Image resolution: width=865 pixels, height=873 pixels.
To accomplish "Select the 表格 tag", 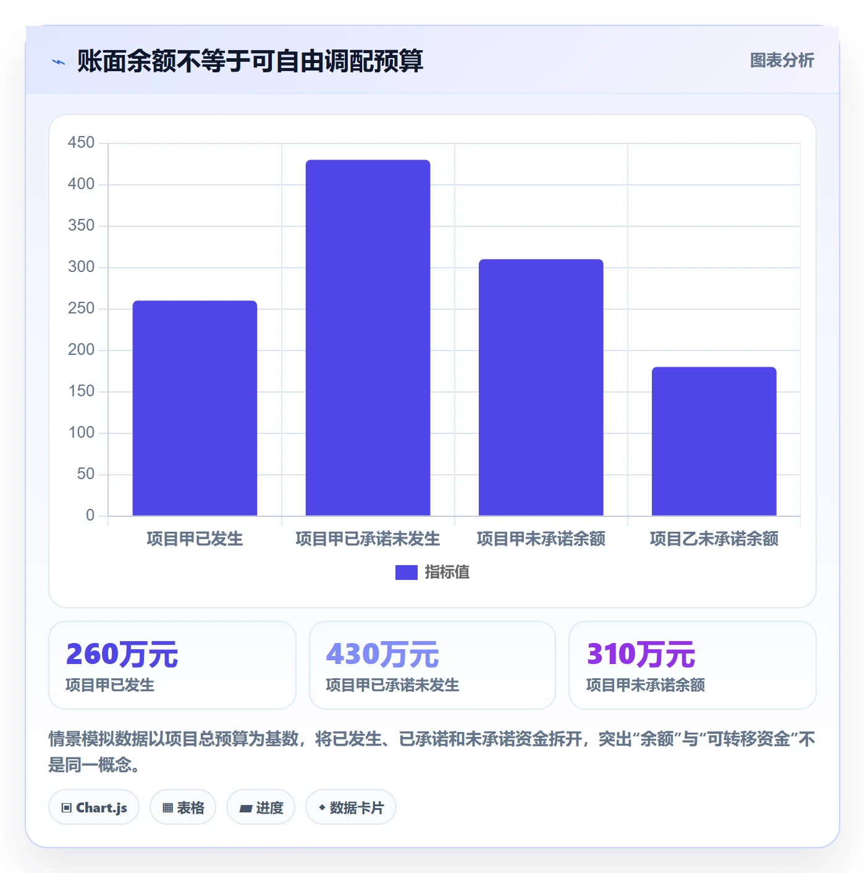I will (x=183, y=807).
